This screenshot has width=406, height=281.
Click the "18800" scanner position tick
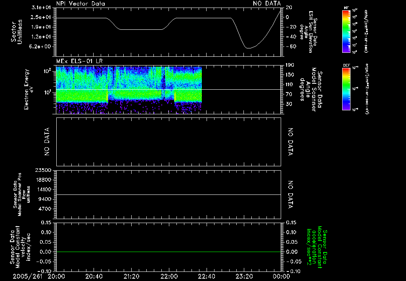point(44,180)
